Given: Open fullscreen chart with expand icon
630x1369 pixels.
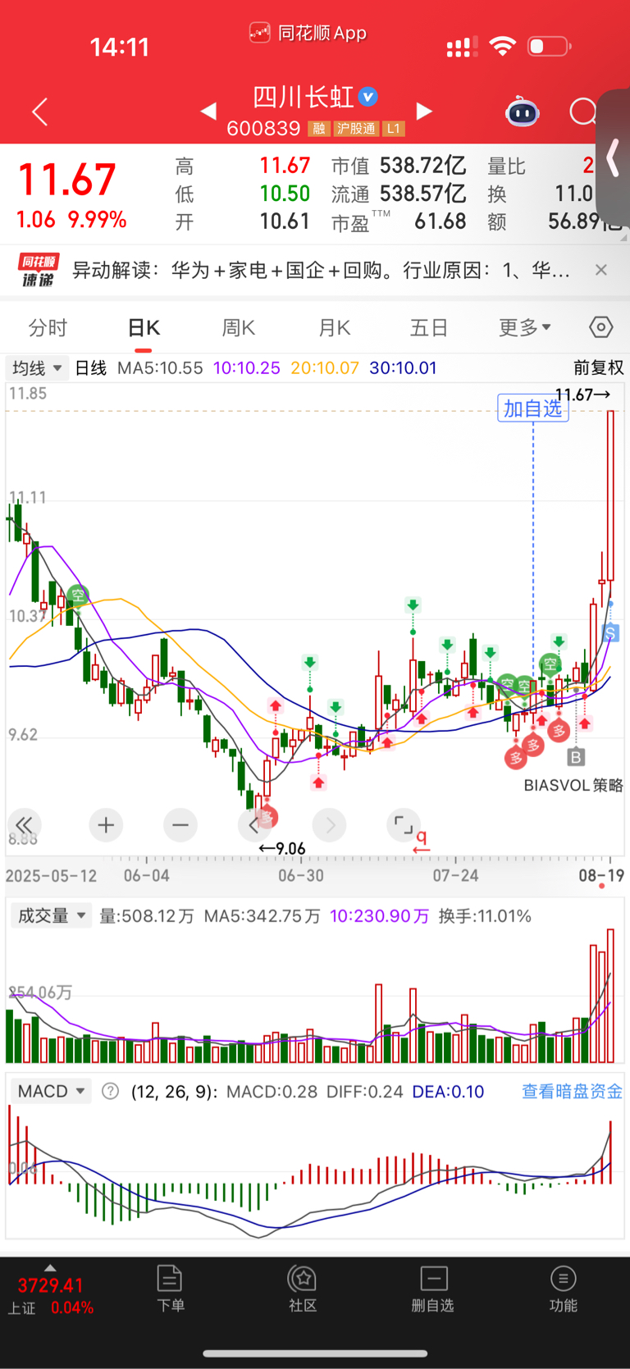Looking at the screenshot, I should (404, 825).
